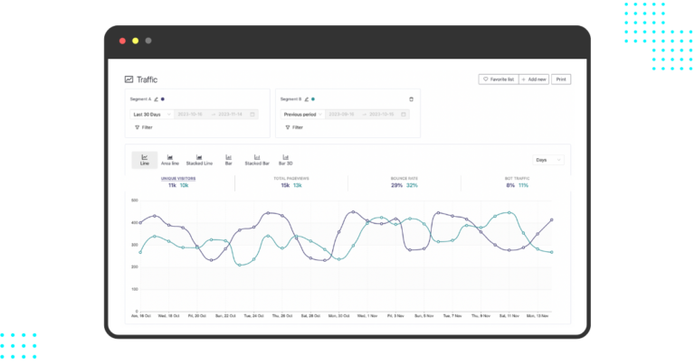Click the Add new button
Viewport: 695px width, 364px height.
pos(534,79)
